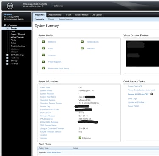Open Power / Thermal in the sidebar
Viewport: 159px width, 156px height.
[x=18, y=34]
